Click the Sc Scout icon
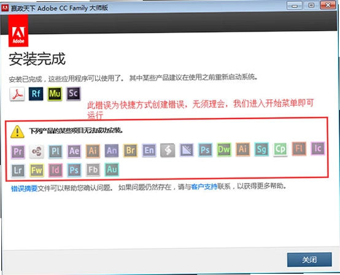This screenshot has width=340, height=275. pyautogui.click(x=73, y=93)
